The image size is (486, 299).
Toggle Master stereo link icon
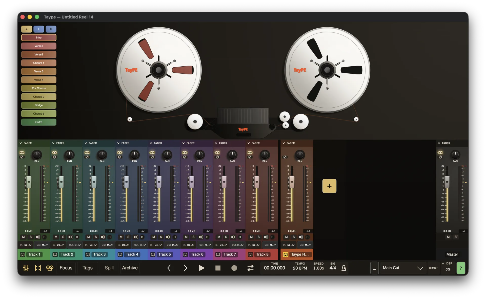pos(440,153)
